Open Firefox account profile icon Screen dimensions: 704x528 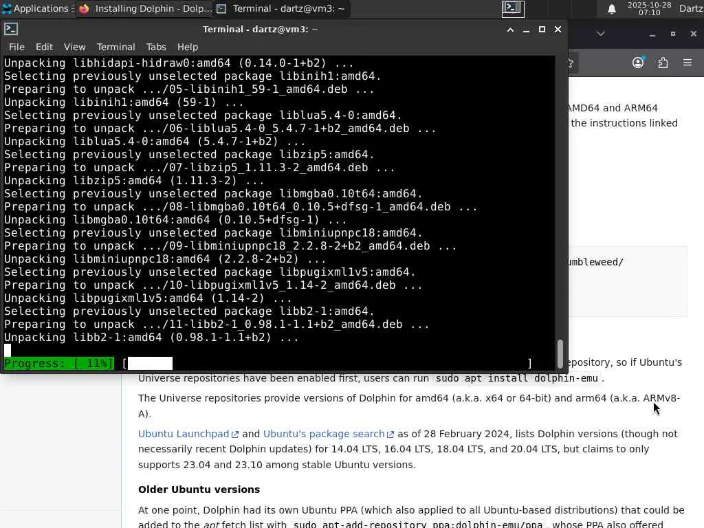(x=638, y=63)
